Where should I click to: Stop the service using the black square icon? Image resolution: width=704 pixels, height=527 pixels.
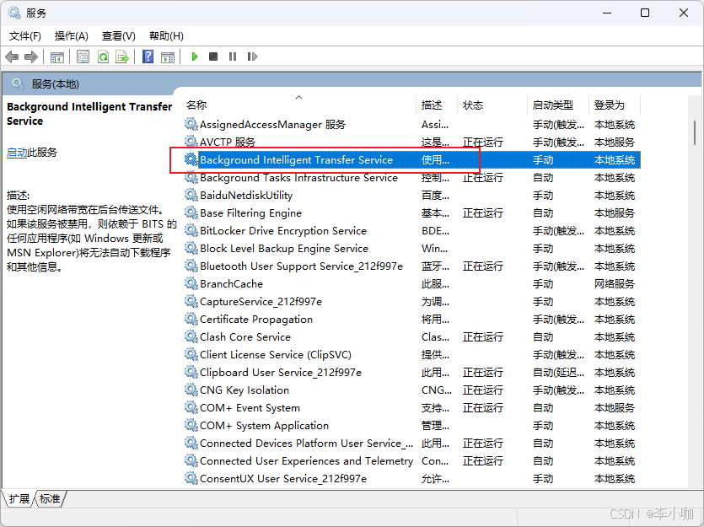click(x=213, y=56)
